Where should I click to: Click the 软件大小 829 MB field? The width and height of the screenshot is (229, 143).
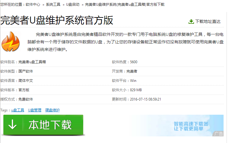(127, 90)
